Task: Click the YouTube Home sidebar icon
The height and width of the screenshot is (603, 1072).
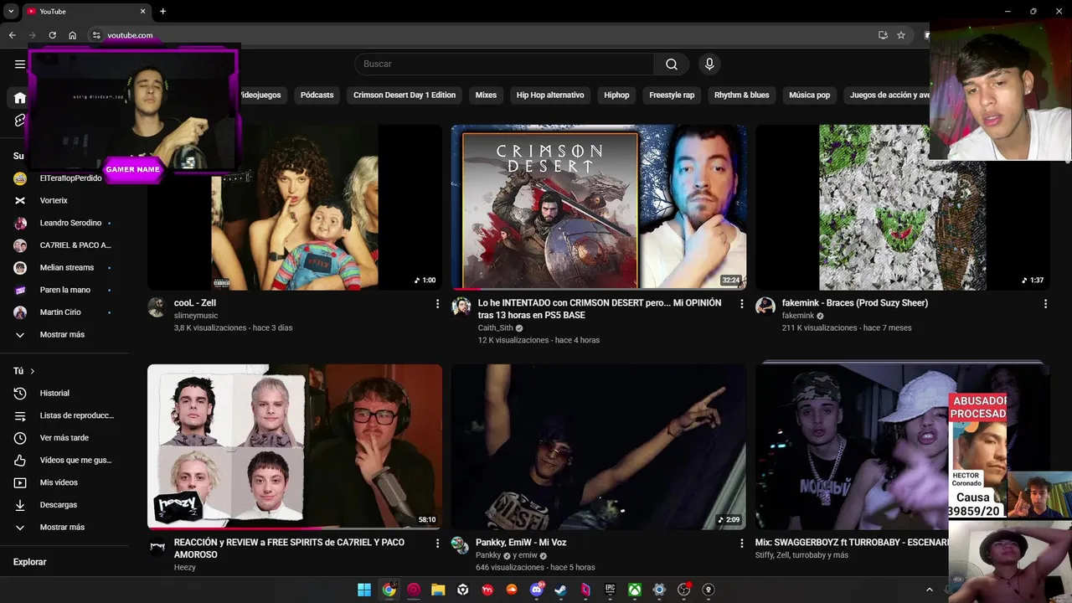Action: 20,98
